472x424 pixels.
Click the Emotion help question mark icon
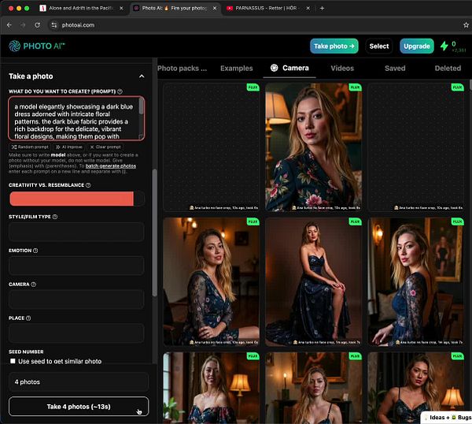point(35,251)
